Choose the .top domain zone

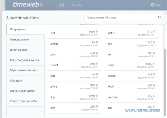pyautogui.click(x=74, y=97)
